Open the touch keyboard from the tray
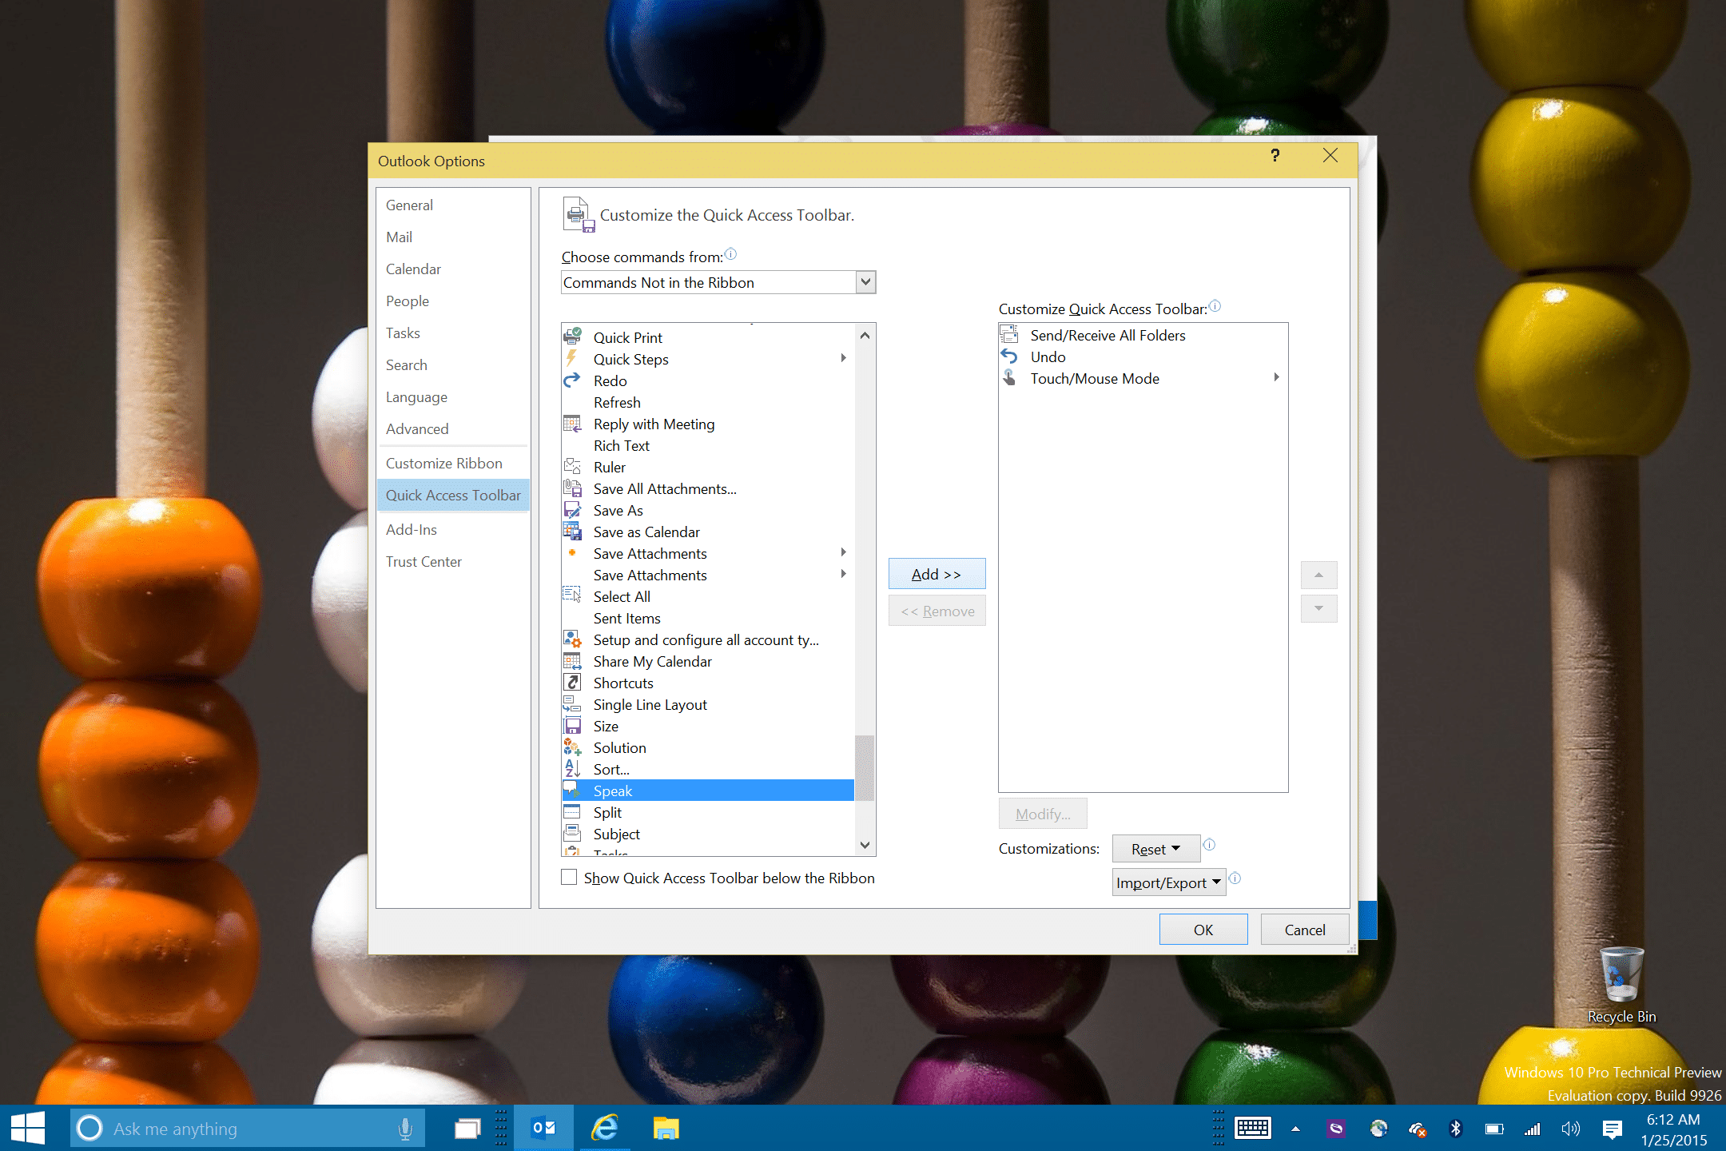This screenshot has width=1726, height=1151. point(1252,1128)
